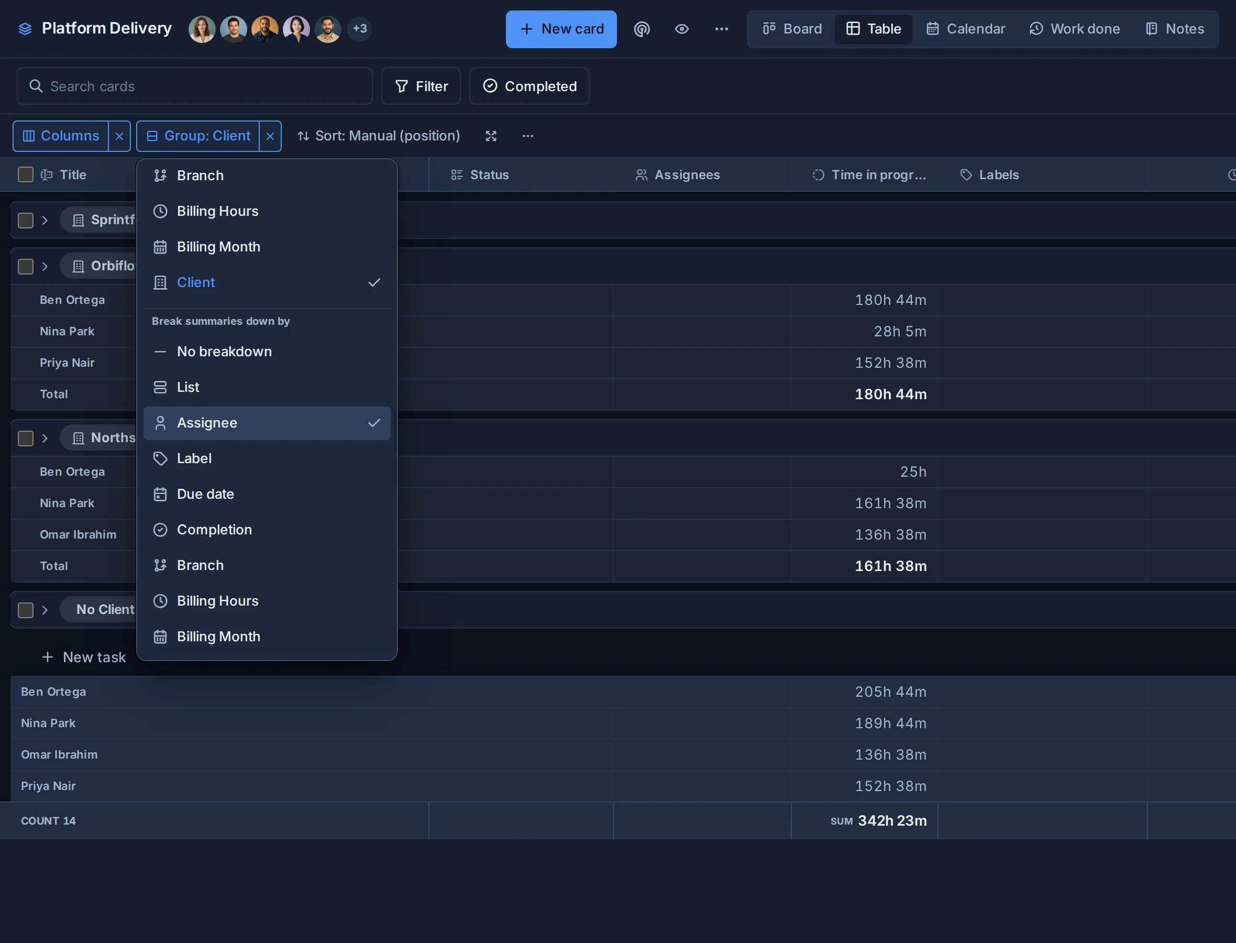Switch to the Board view tab
Image resolution: width=1236 pixels, height=943 pixels.
point(792,29)
